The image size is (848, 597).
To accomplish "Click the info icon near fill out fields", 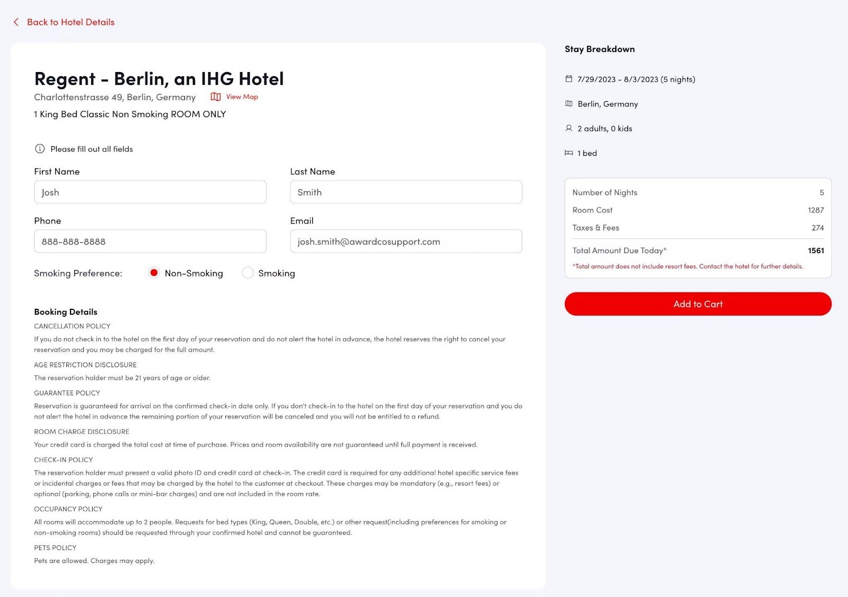I will (40, 149).
